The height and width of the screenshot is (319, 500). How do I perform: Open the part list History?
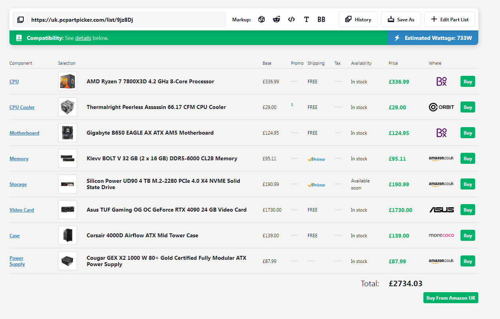tap(358, 19)
